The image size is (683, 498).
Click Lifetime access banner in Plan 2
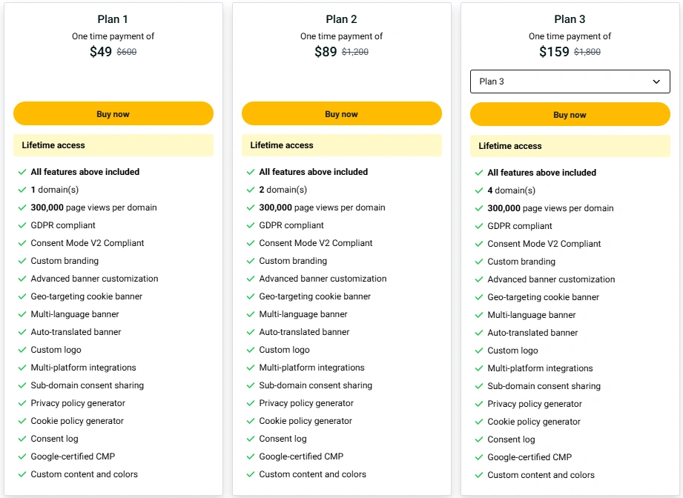pos(341,145)
